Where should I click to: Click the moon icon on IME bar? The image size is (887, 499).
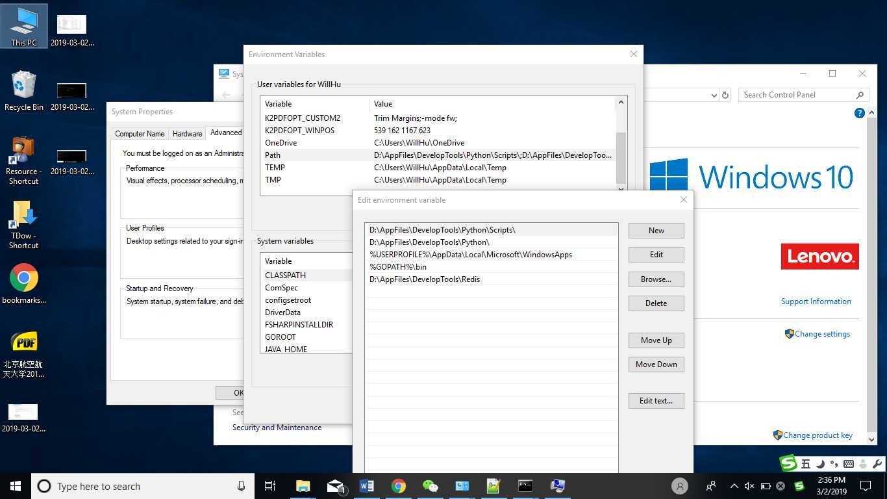820,464
